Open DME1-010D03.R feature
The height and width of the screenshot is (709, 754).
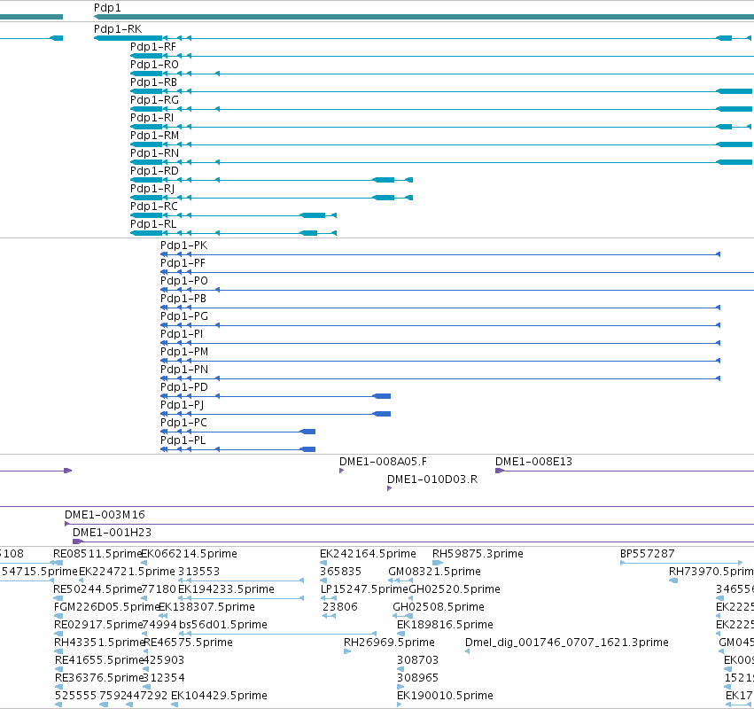tap(432, 479)
